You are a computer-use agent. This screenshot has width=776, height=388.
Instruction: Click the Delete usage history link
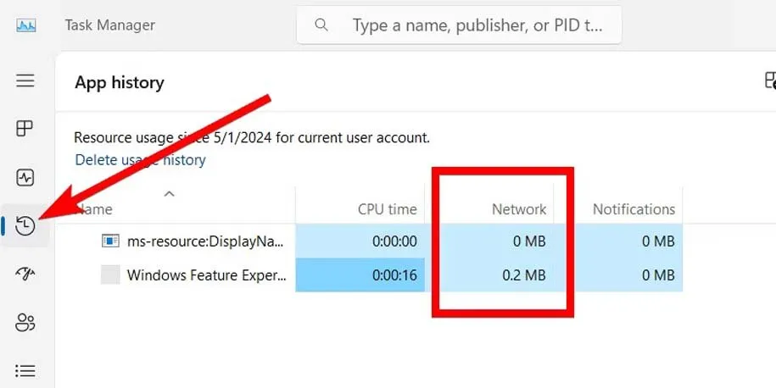[140, 159]
